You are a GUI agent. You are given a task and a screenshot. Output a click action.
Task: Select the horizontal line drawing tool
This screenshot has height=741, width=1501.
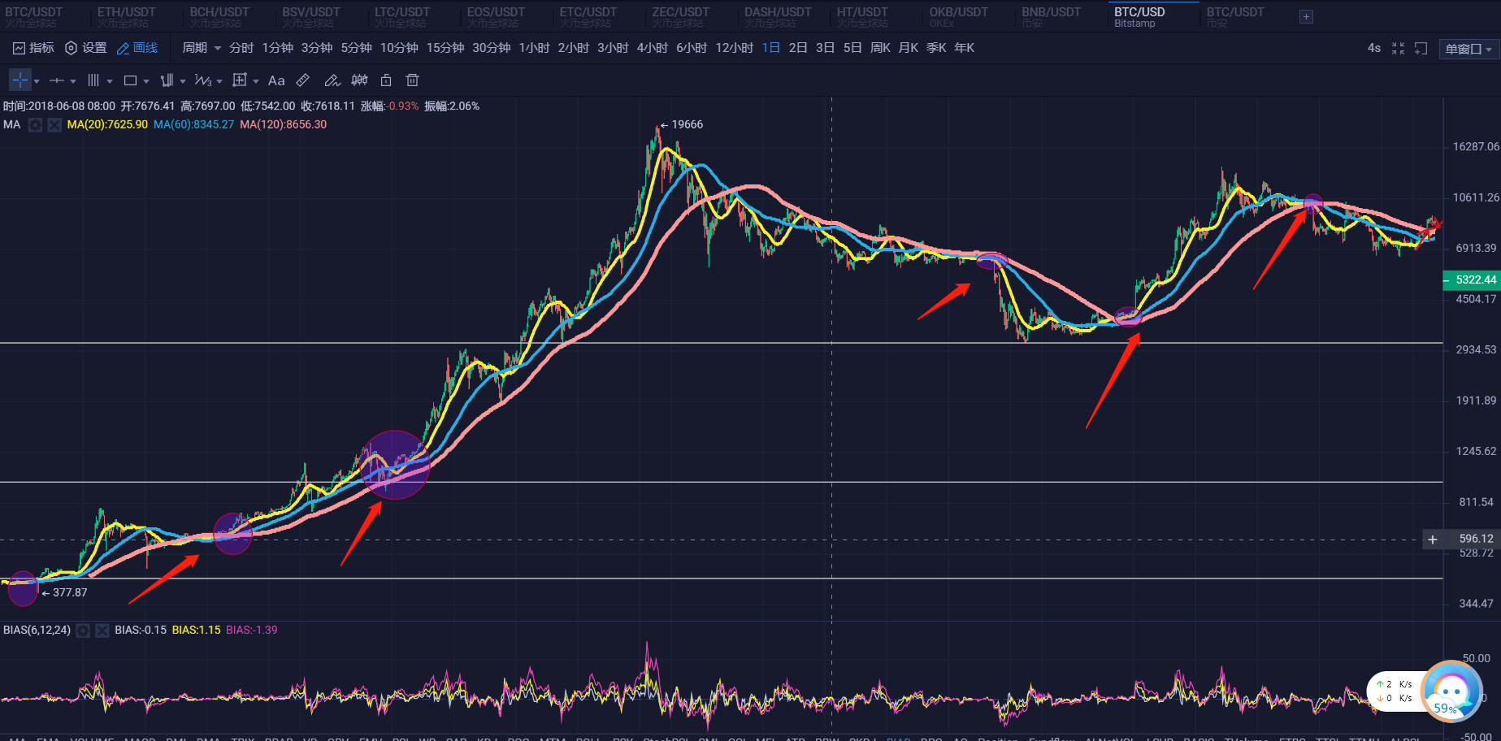pyautogui.click(x=57, y=80)
